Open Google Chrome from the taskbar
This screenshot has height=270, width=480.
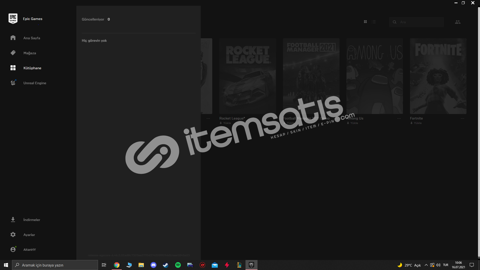[117, 265]
